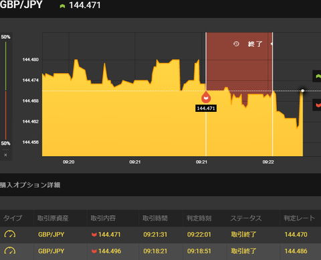Click the red down arrow next to 144.496 in table
Screen dimensions: 321x260
coord(94,251)
